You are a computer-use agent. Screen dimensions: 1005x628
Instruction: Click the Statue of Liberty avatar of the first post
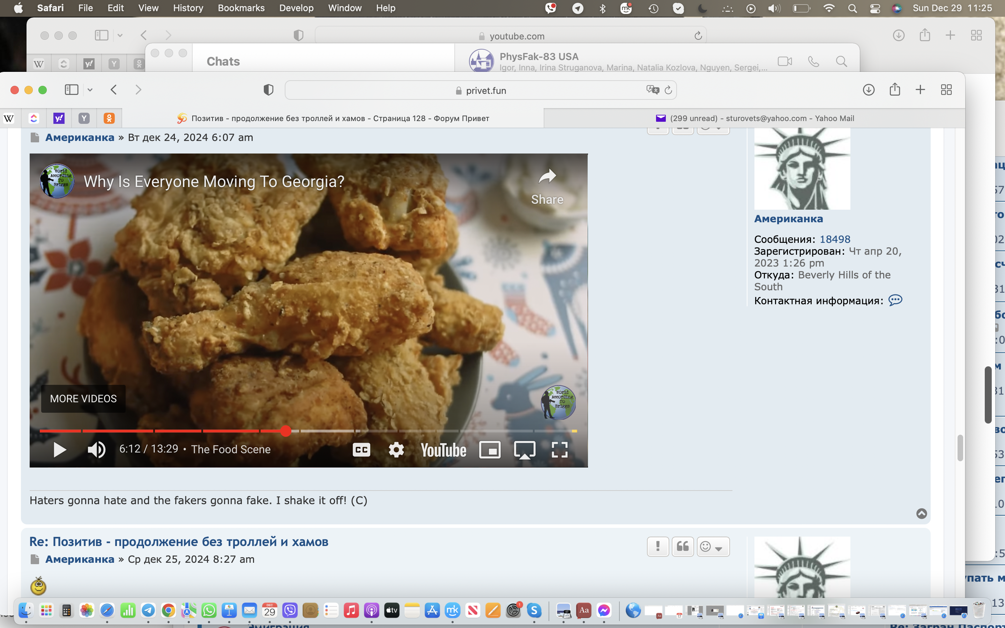coord(802,169)
